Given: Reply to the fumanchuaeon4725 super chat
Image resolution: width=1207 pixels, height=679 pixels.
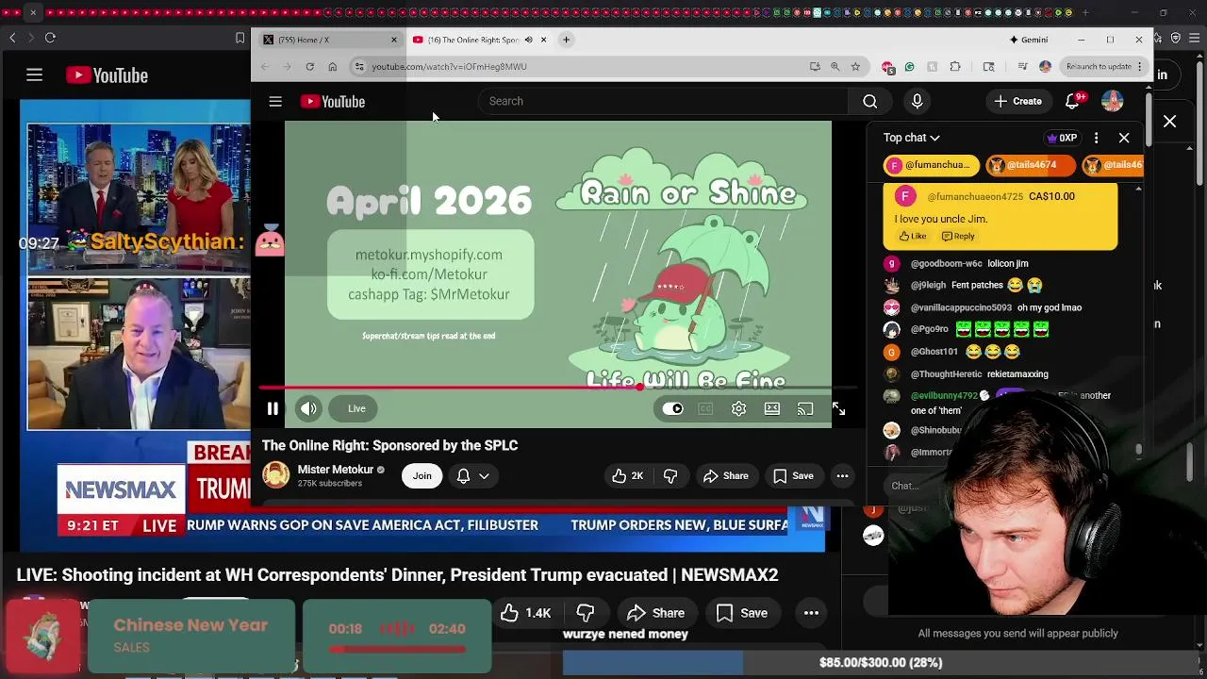Looking at the screenshot, I should tap(958, 237).
